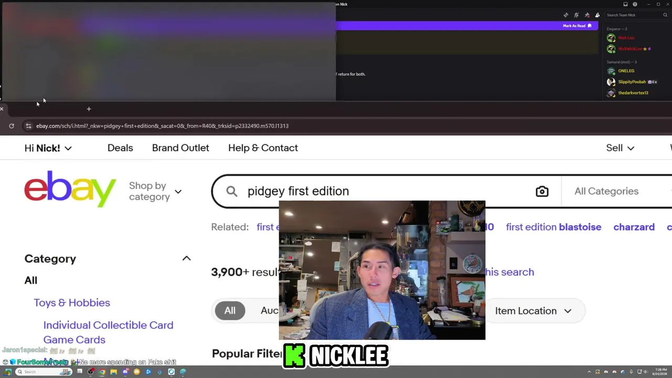Toggle Discord member list
This screenshot has width=672, height=378.
tap(597, 15)
